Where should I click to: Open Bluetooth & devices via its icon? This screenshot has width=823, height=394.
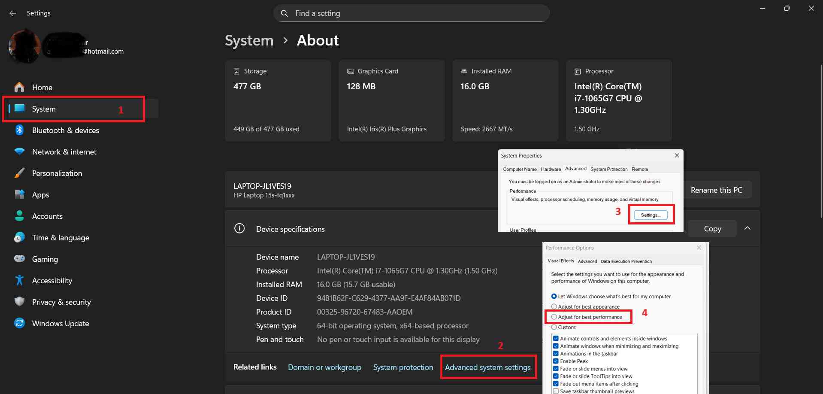[x=19, y=130]
